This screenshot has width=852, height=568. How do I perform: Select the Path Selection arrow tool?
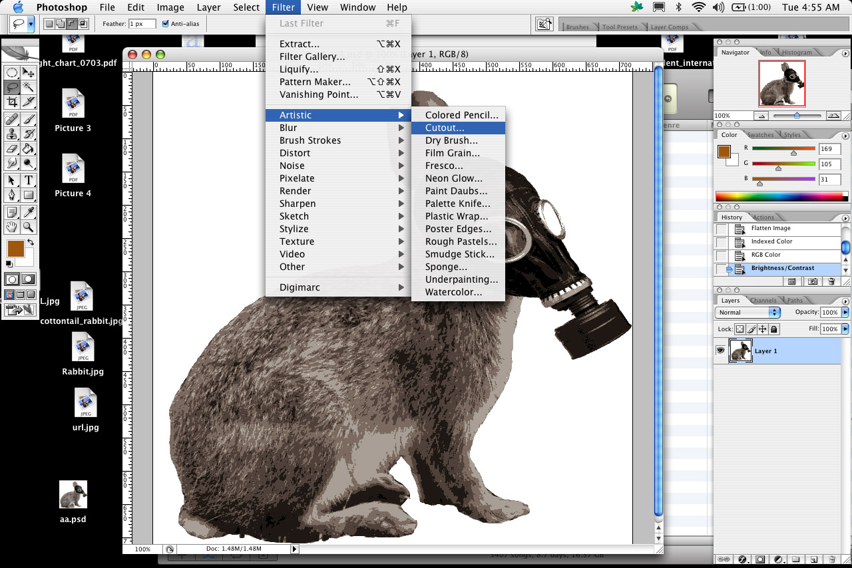pos(12,180)
